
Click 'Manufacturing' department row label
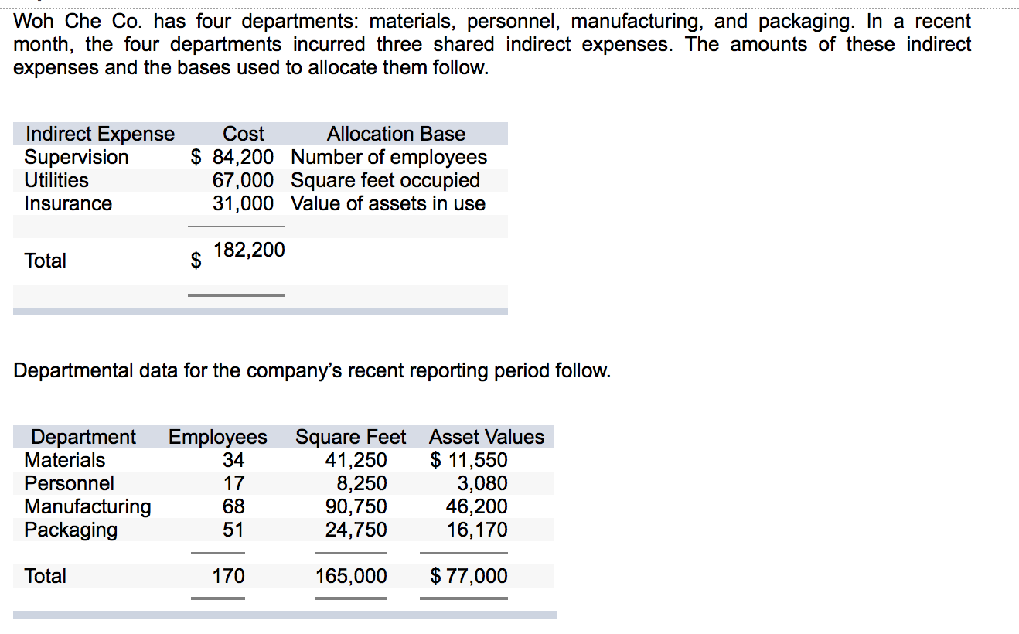coord(88,506)
